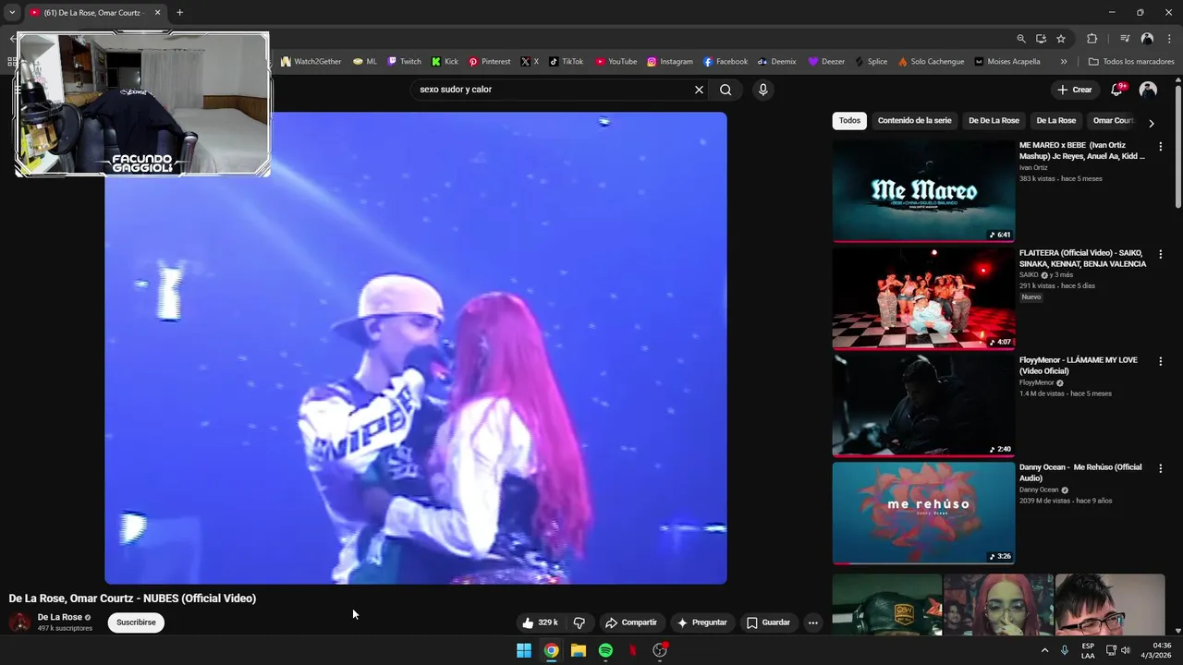Click the Preguntar button
Viewport: 1183px width, 665px height.
point(702,623)
